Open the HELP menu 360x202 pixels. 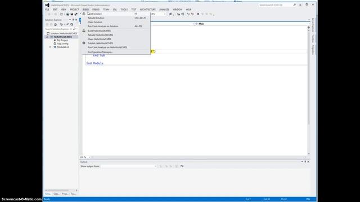(x=188, y=10)
